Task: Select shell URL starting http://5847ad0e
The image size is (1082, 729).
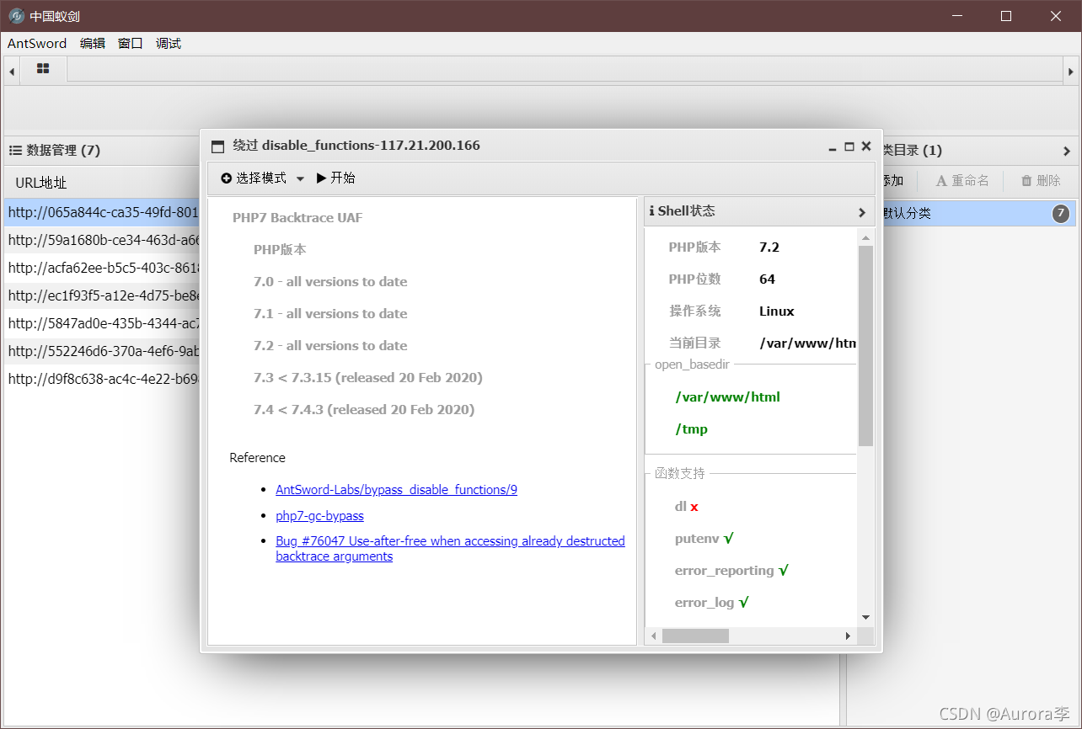Action: pyautogui.click(x=103, y=323)
